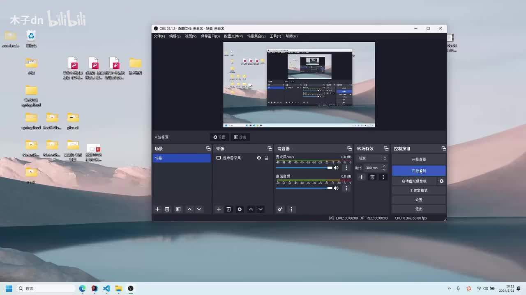Open the 帮助(H) menu
This screenshot has height=295, width=526.
click(x=291, y=36)
